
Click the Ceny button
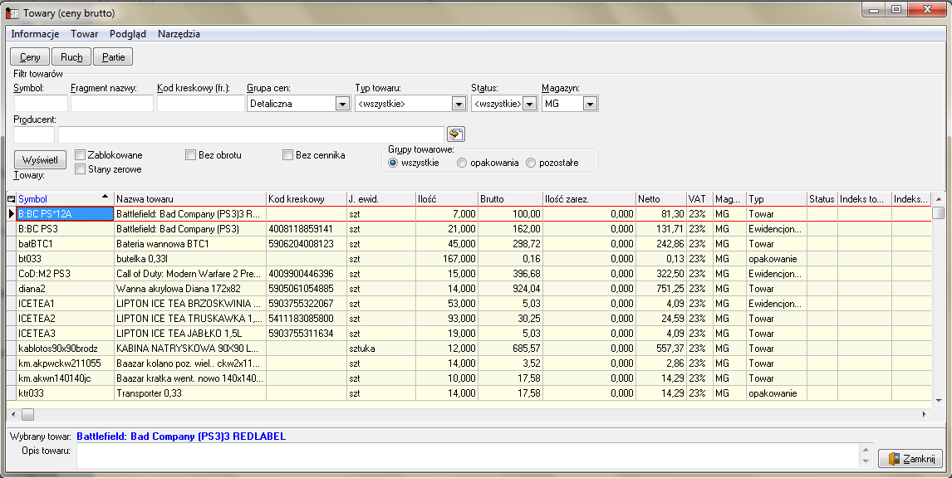coord(31,57)
